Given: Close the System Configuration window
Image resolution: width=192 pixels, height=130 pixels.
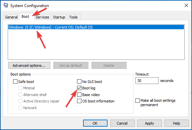Looking at the screenshot, I should 186,5.
